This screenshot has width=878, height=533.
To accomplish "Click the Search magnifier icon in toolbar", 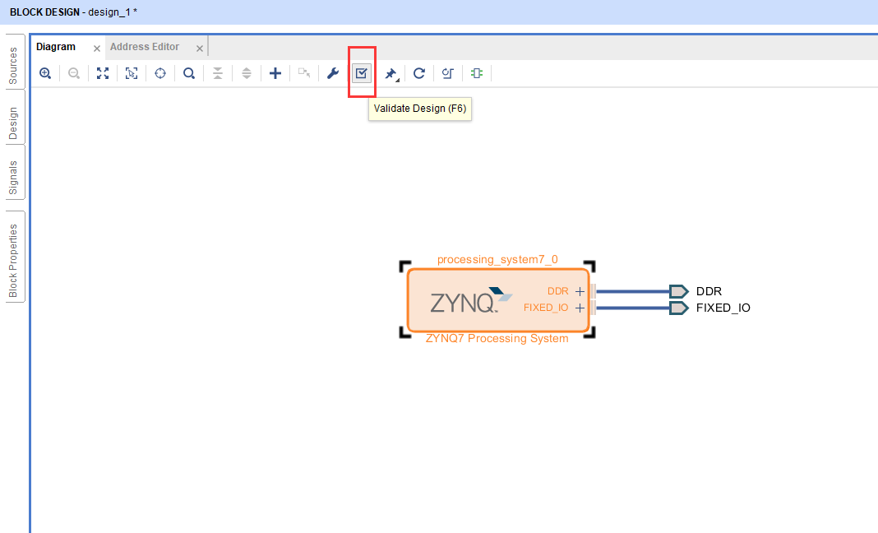I will tap(189, 73).
